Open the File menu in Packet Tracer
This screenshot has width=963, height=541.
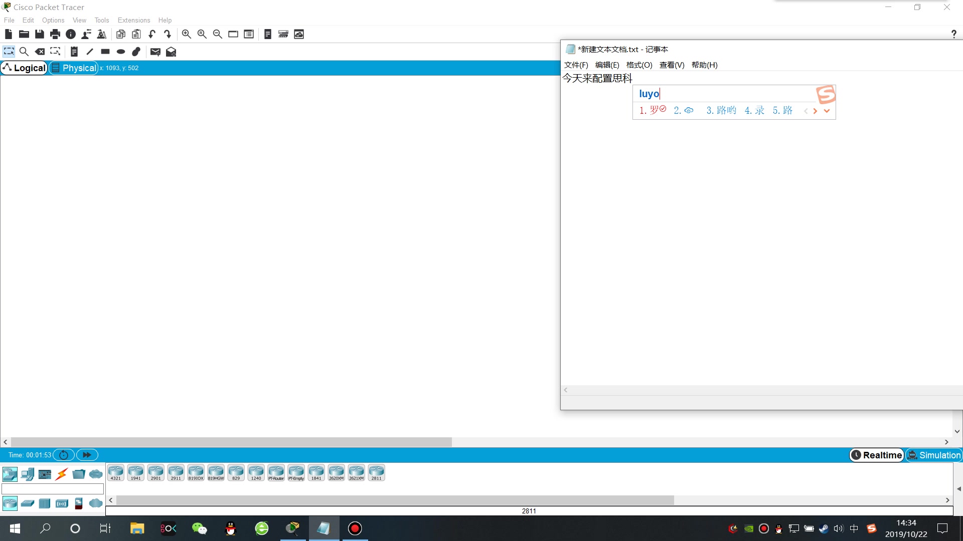click(x=9, y=20)
